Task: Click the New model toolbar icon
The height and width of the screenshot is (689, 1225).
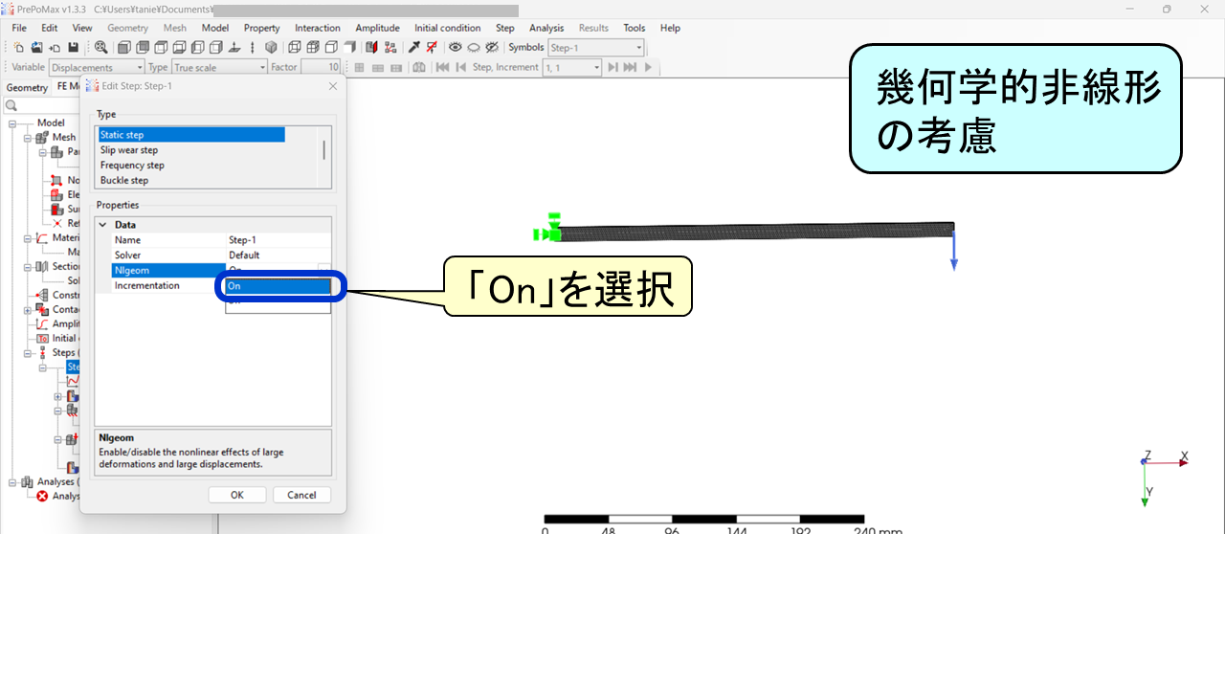Action: 18,47
